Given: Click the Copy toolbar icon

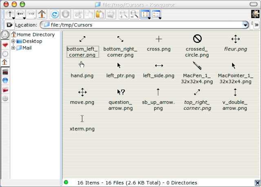Looking at the screenshot, I should 89,14.
